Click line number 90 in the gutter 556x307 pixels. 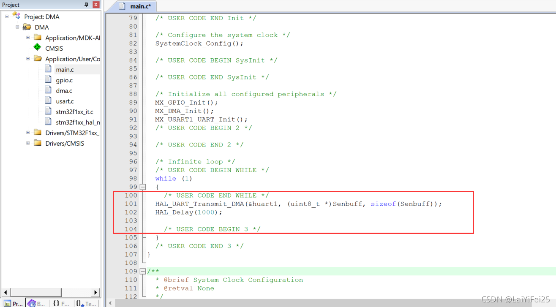pos(133,111)
